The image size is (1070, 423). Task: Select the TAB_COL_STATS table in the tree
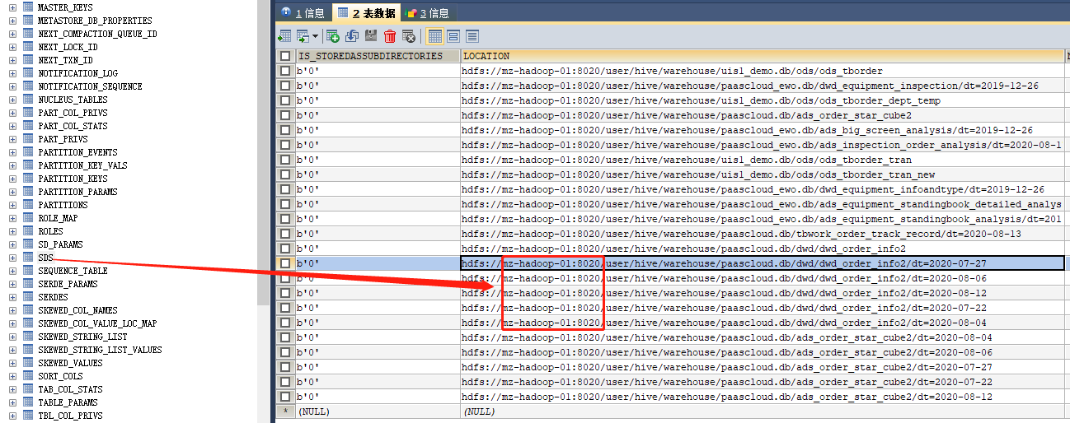pyautogui.click(x=70, y=389)
